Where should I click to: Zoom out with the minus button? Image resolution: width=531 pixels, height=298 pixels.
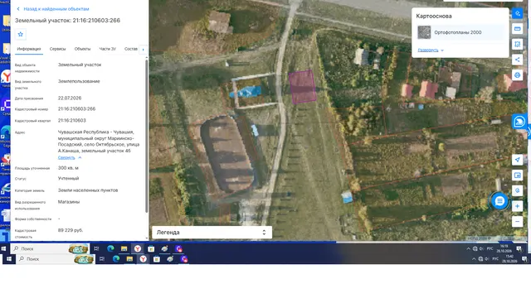pos(517,222)
